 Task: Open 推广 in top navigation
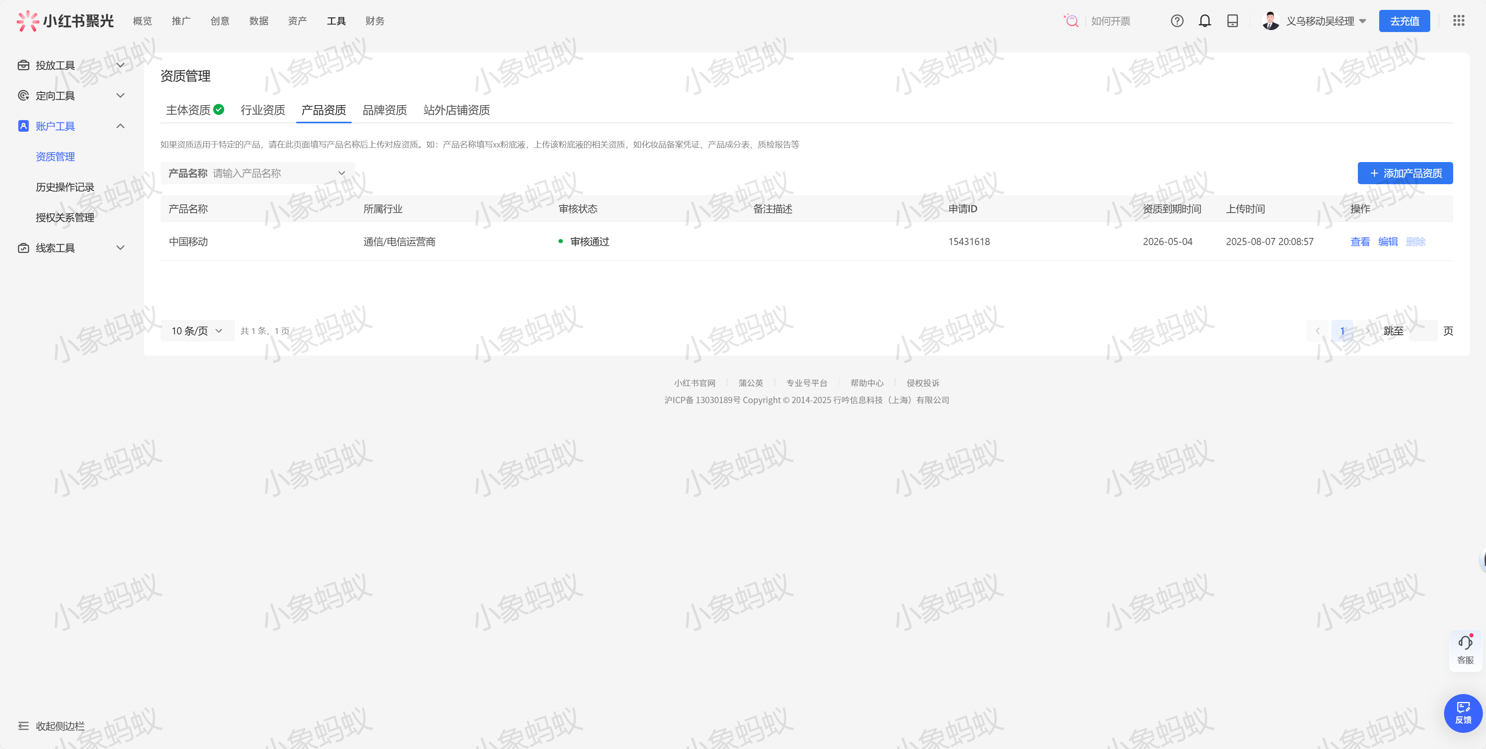click(x=181, y=21)
